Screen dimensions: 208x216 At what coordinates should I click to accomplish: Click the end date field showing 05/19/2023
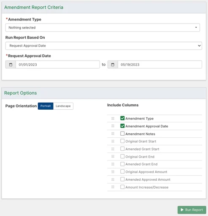coord(160,65)
